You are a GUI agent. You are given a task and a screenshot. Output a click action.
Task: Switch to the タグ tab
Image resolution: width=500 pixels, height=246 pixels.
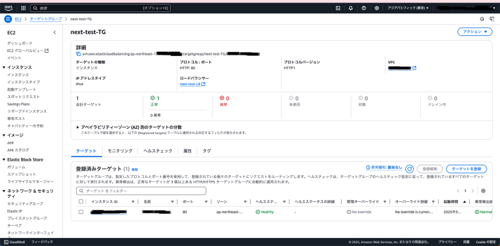click(207, 151)
